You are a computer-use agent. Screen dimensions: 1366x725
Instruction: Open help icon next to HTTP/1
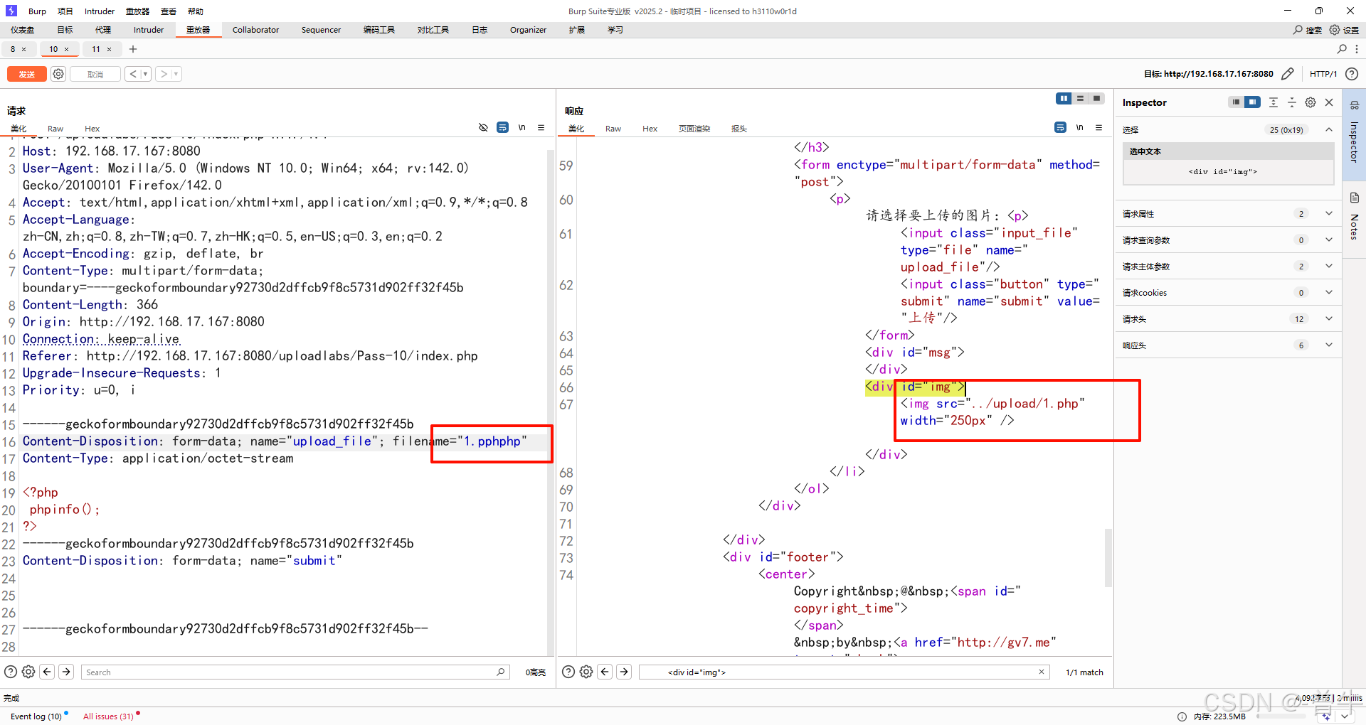1352,74
